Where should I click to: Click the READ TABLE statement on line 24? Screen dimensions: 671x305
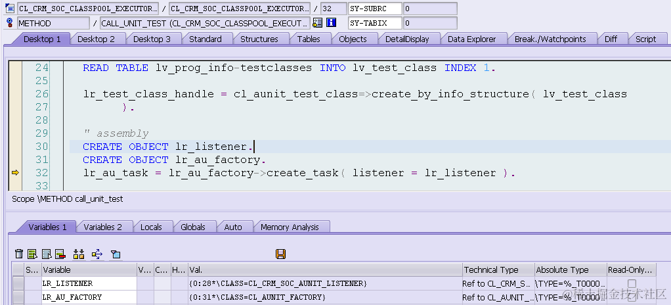(x=289, y=68)
